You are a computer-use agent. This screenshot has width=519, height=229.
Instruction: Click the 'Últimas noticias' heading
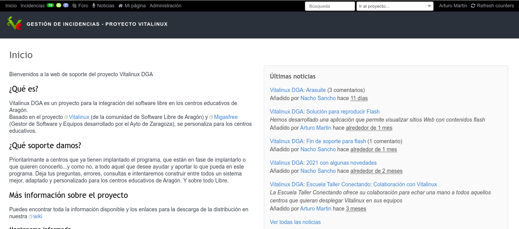tap(293, 76)
